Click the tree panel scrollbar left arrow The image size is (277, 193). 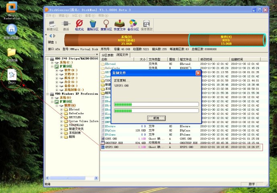click(x=47, y=178)
